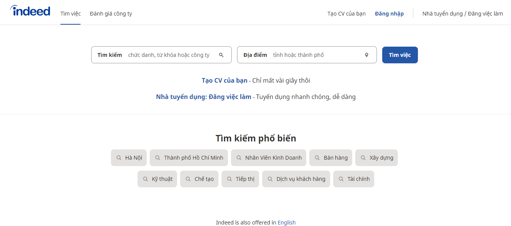Click the location pin icon in the Địa điểm field
The width and height of the screenshot is (511, 226).
pyautogui.click(x=367, y=55)
